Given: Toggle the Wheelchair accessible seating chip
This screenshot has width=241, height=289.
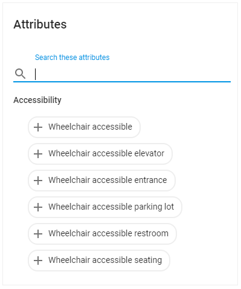Looking at the screenshot, I should pos(99,261).
